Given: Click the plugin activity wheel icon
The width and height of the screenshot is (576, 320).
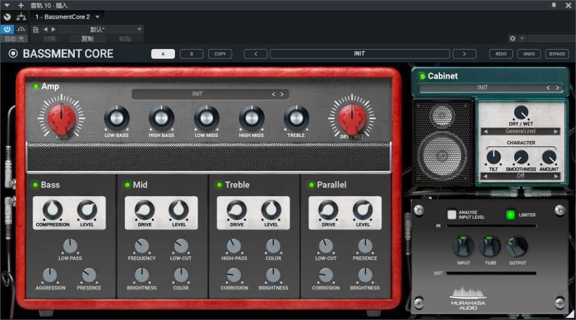Looking at the screenshot, I should 7,16.
